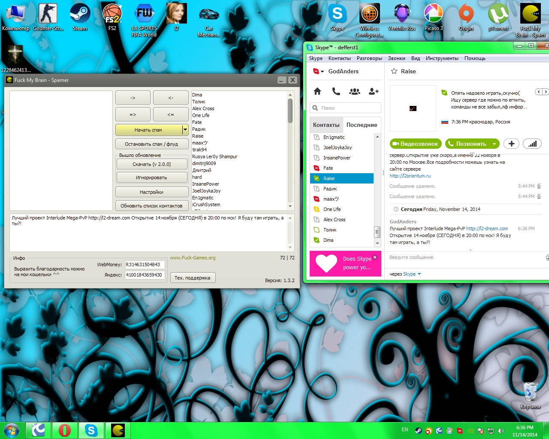
Task: Open the Звонки menu
Action: (x=396, y=58)
